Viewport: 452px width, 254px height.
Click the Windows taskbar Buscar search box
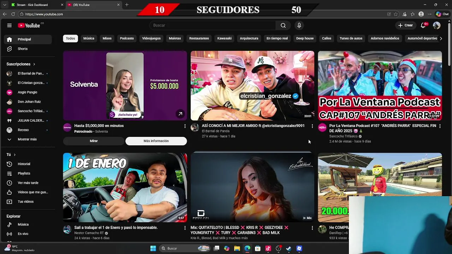(x=185, y=248)
